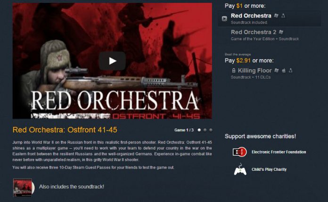Click the lock icon before Killing Floor
This screenshot has width=328, height=202.
point(234,71)
